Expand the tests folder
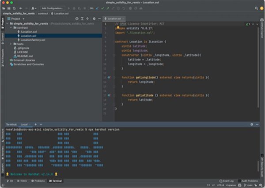 pos(11,44)
